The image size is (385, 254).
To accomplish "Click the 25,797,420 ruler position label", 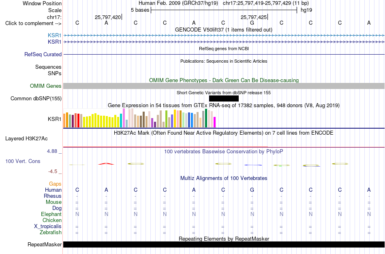I will click(108, 17).
